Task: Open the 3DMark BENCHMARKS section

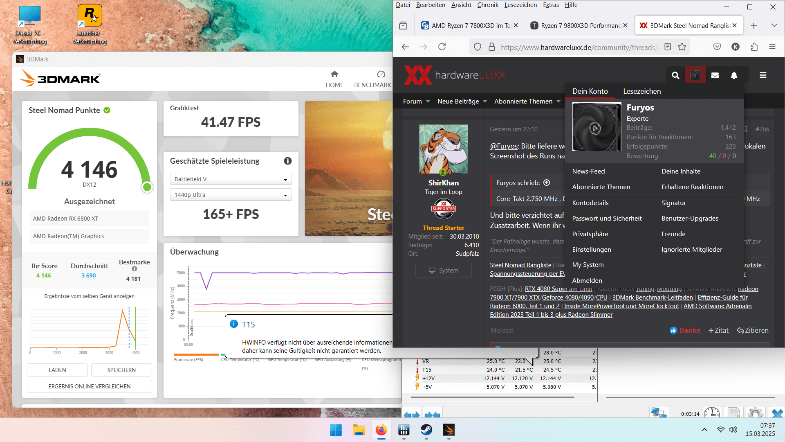Action: pyautogui.click(x=372, y=79)
